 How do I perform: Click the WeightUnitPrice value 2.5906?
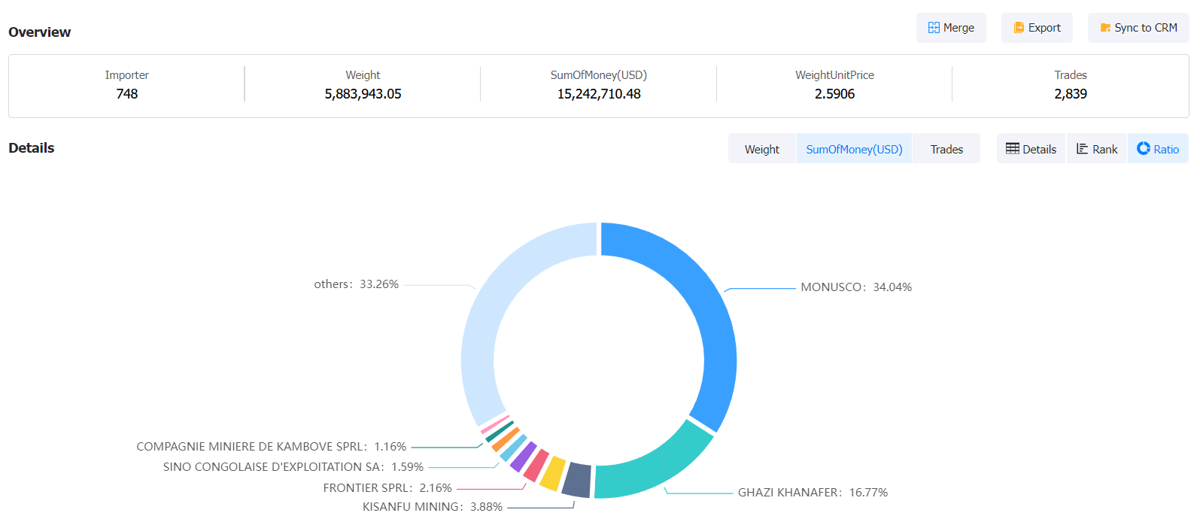(834, 94)
